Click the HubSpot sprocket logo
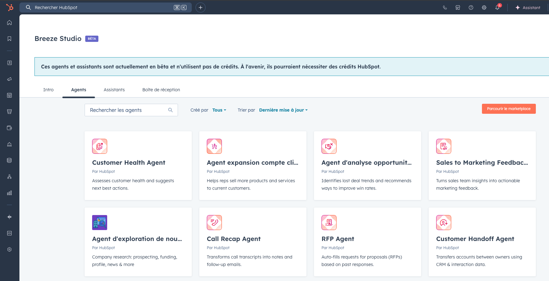The width and height of the screenshot is (549, 281). (10, 7)
